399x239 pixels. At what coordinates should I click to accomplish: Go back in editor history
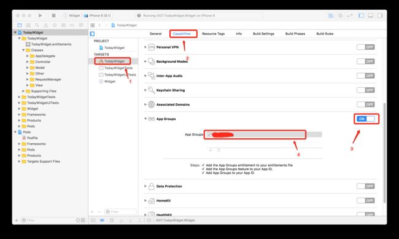(99, 25)
